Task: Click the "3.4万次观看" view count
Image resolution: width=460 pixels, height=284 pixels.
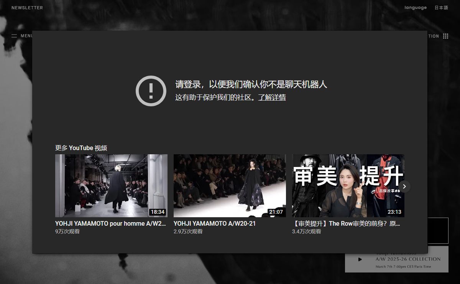Action: point(307,232)
